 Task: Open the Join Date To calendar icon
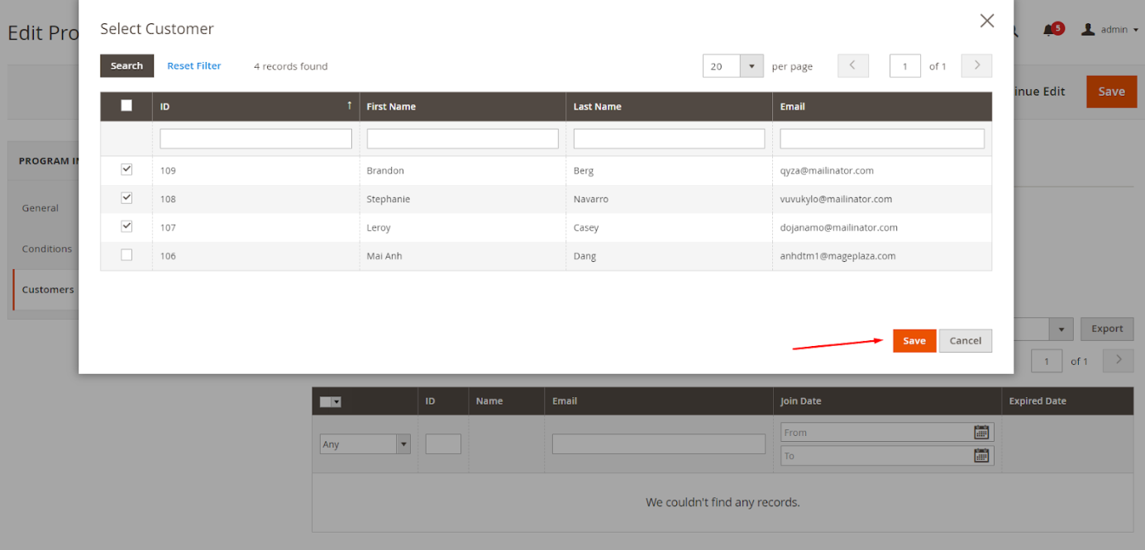[981, 455]
